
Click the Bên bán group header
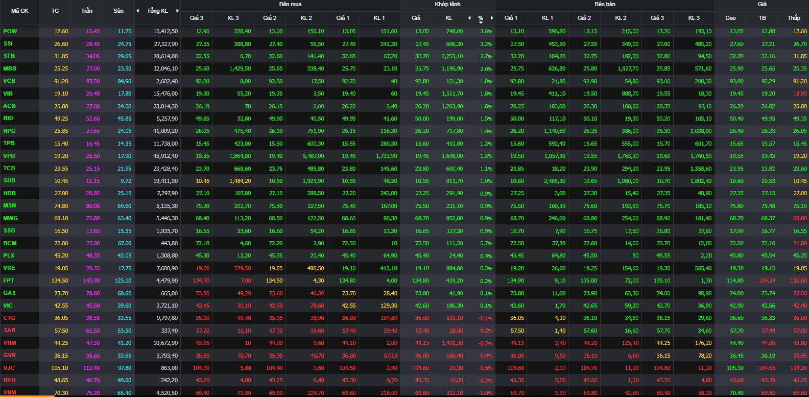point(605,4)
